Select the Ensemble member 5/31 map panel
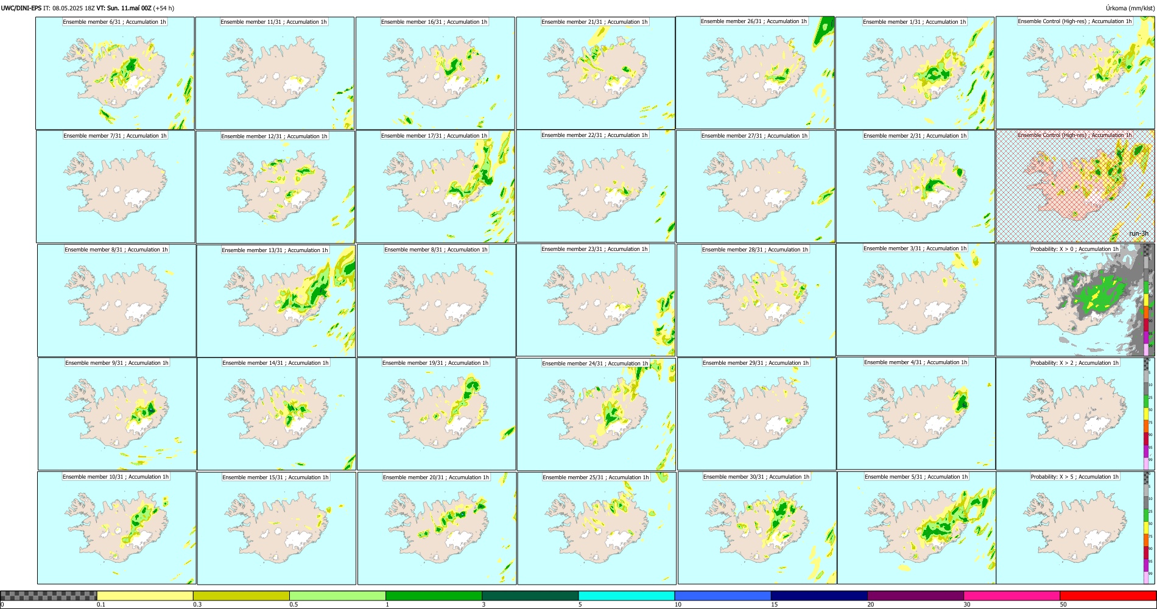The image size is (1157, 609). (x=916, y=528)
